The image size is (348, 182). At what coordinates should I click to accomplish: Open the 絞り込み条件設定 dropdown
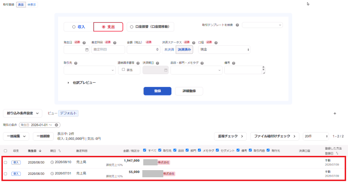click(22, 113)
